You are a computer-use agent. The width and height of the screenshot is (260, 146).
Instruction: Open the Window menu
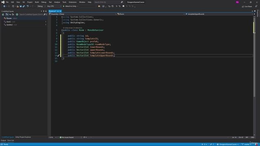[x=82, y=2]
